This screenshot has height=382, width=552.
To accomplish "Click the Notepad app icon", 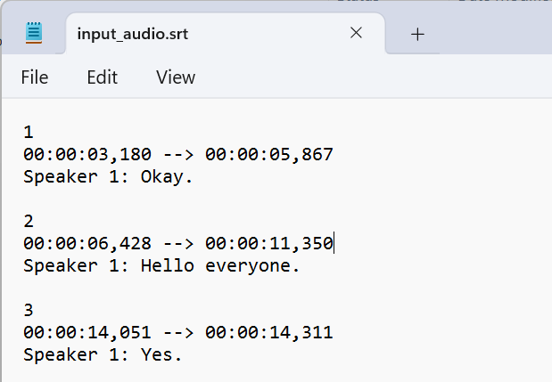I will 34,33.
